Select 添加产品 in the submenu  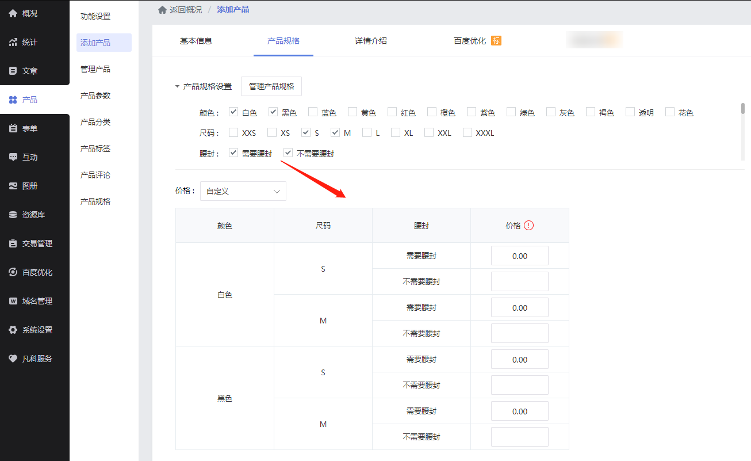[104, 43]
